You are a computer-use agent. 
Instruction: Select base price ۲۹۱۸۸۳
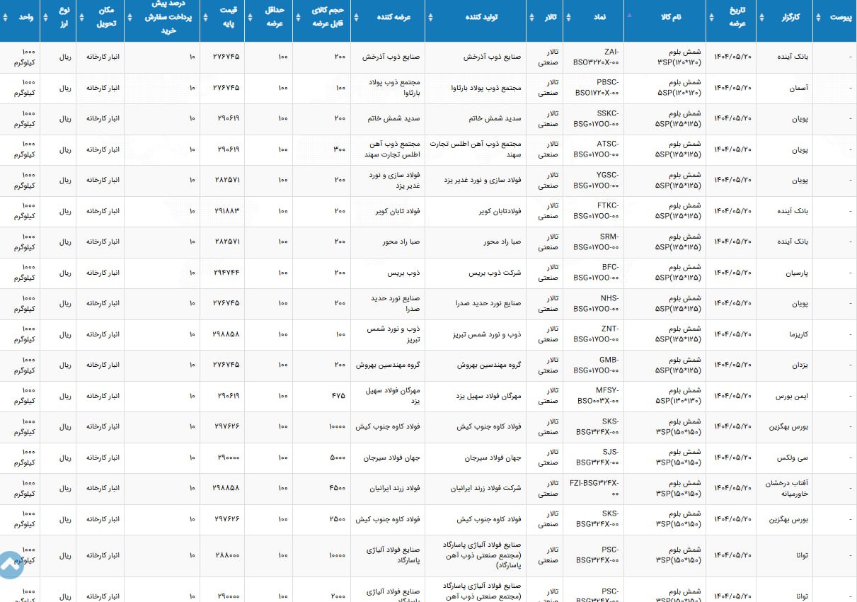point(227,212)
